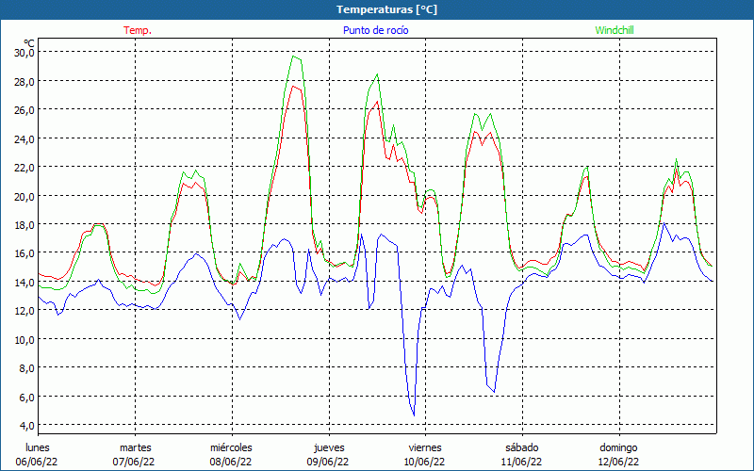Click the 6,0 y-axis value

pos(26,397)
